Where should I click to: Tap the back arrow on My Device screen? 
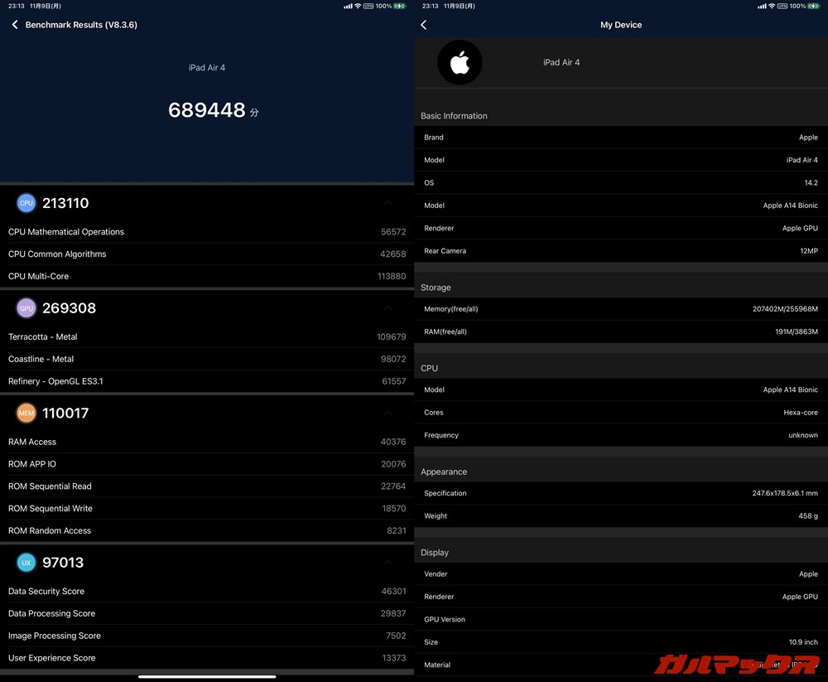(x=423, y=25)
